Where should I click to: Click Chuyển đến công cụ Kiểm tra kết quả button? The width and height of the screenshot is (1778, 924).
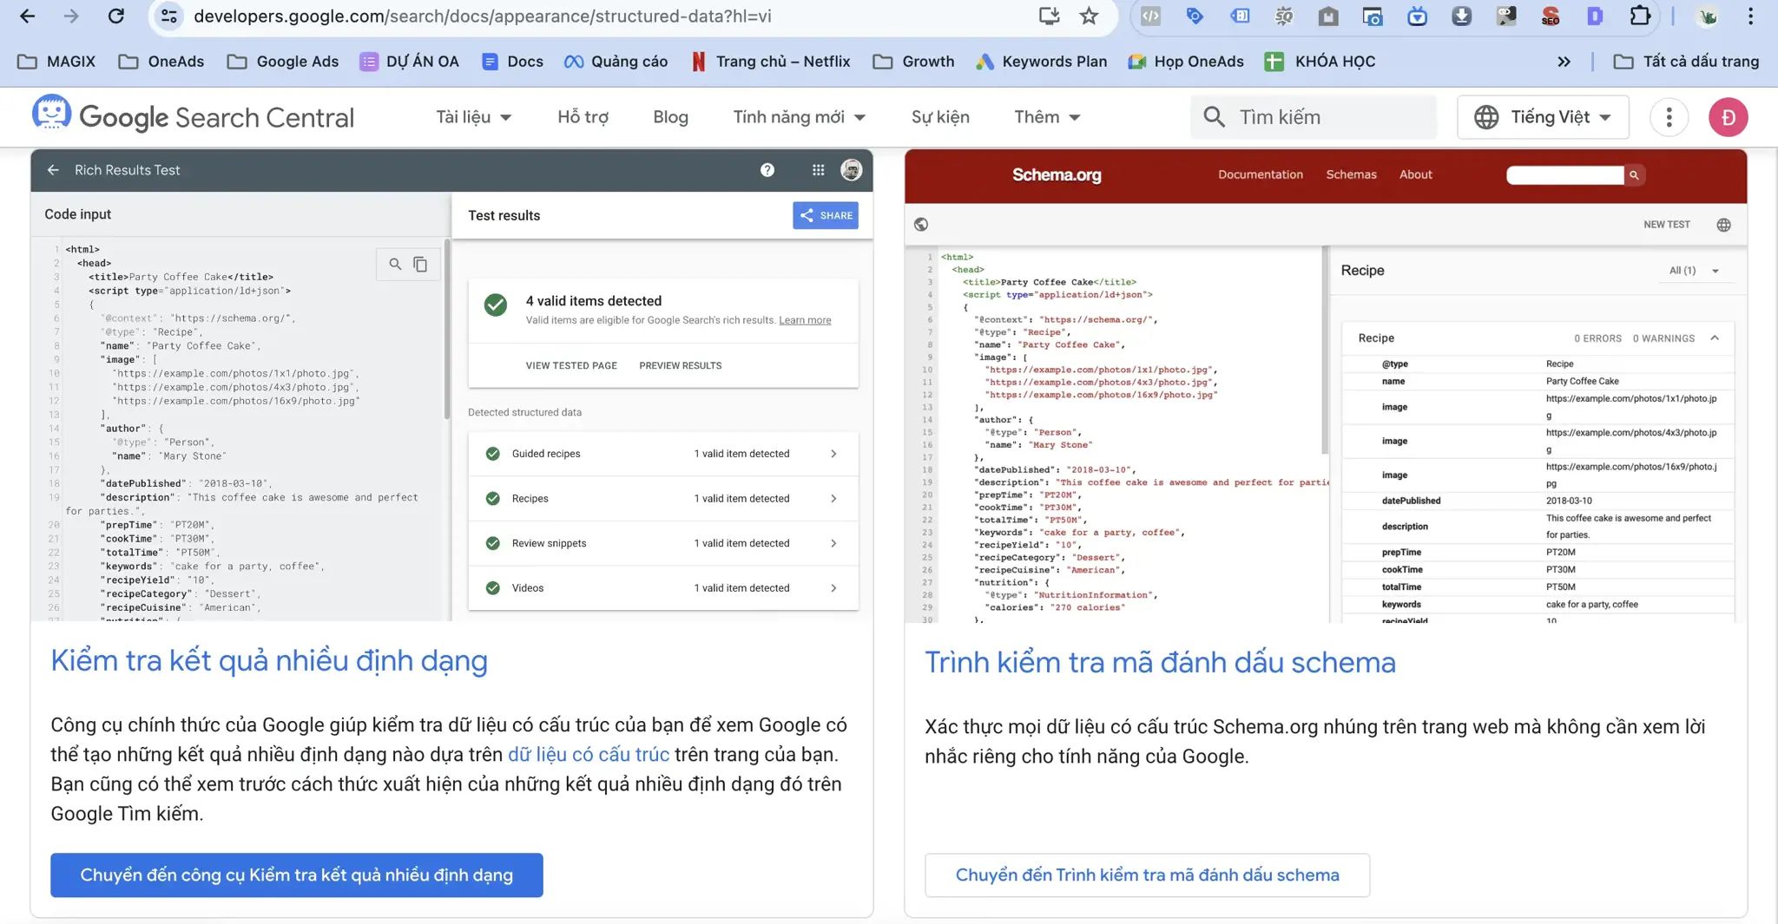point(297,875)
